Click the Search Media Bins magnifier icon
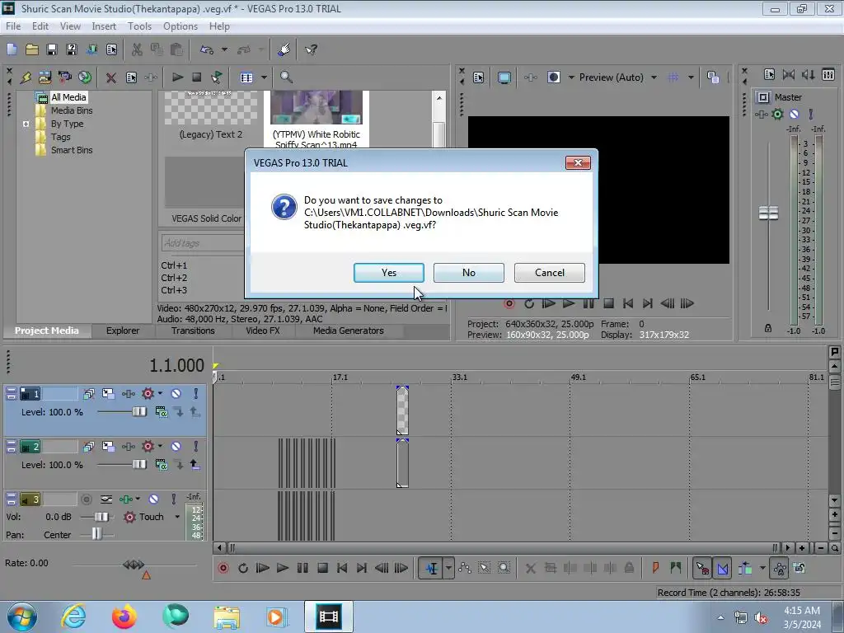Screen dimensions: 844x633 point(286,77)
